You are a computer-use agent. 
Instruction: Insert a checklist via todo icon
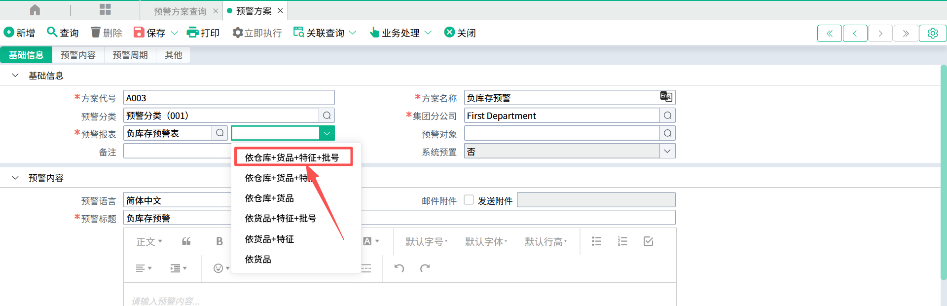648,241
